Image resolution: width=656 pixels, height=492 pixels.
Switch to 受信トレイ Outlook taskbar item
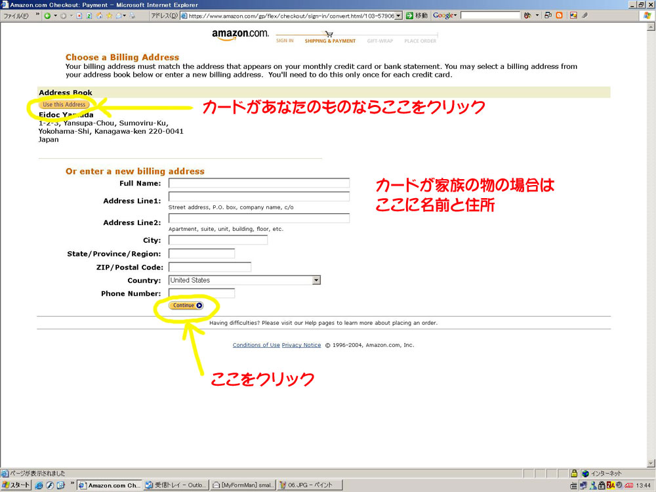coord(176,485)
